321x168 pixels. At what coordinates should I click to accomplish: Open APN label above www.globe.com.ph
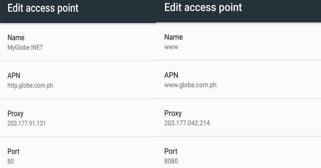(x=171, y=75)
